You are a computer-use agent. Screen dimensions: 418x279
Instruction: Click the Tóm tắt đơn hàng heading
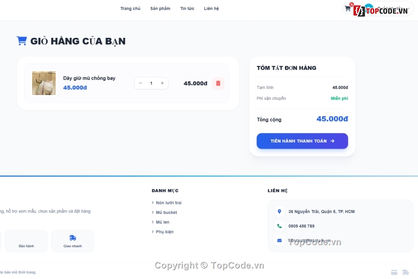[x=286, y=68]
